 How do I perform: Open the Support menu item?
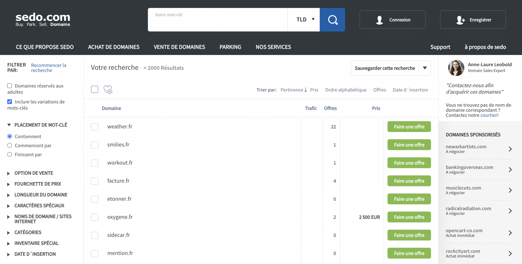(440, 47)
